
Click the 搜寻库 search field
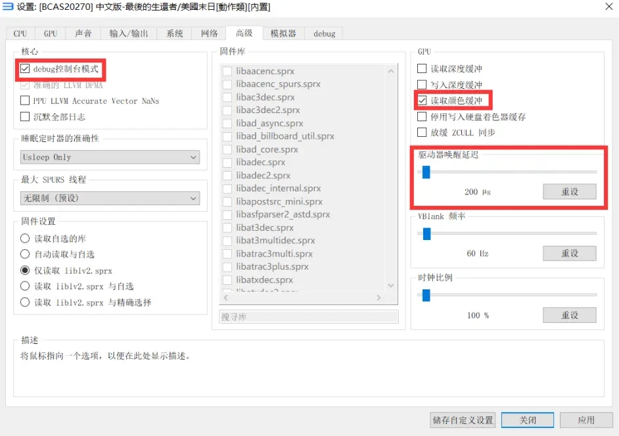pyautogui.click(x=308, y=316)
